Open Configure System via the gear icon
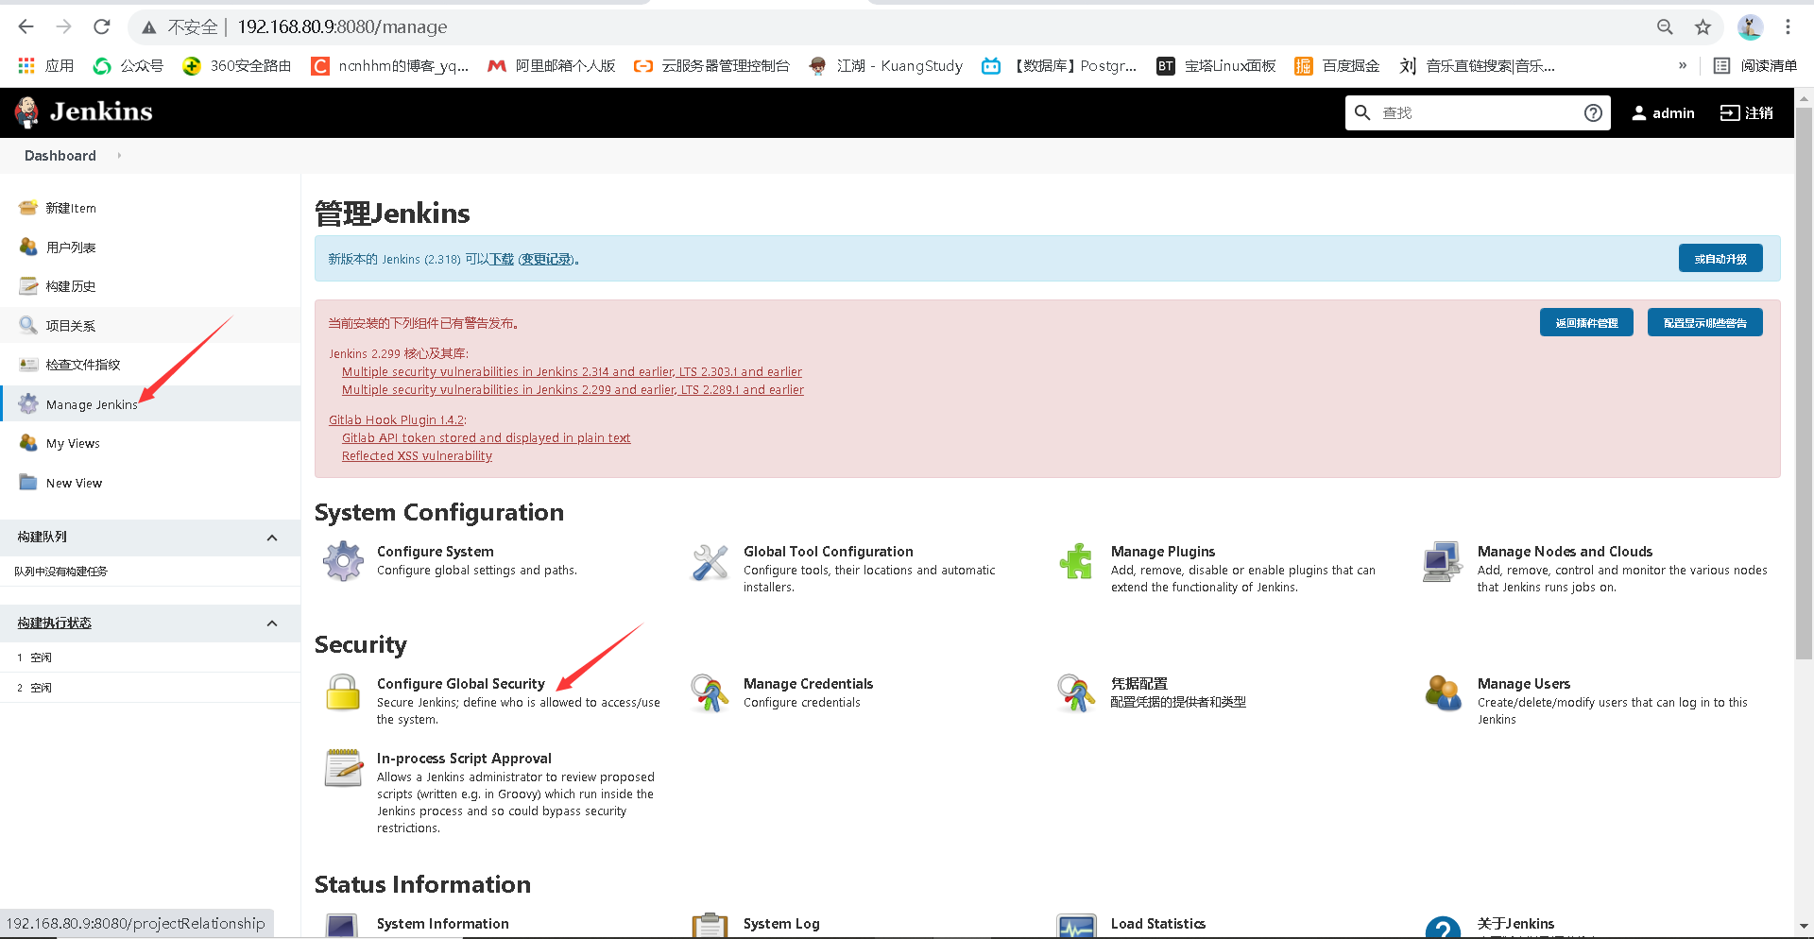The height and width of the screenshot is (939, 1814). 343,560
